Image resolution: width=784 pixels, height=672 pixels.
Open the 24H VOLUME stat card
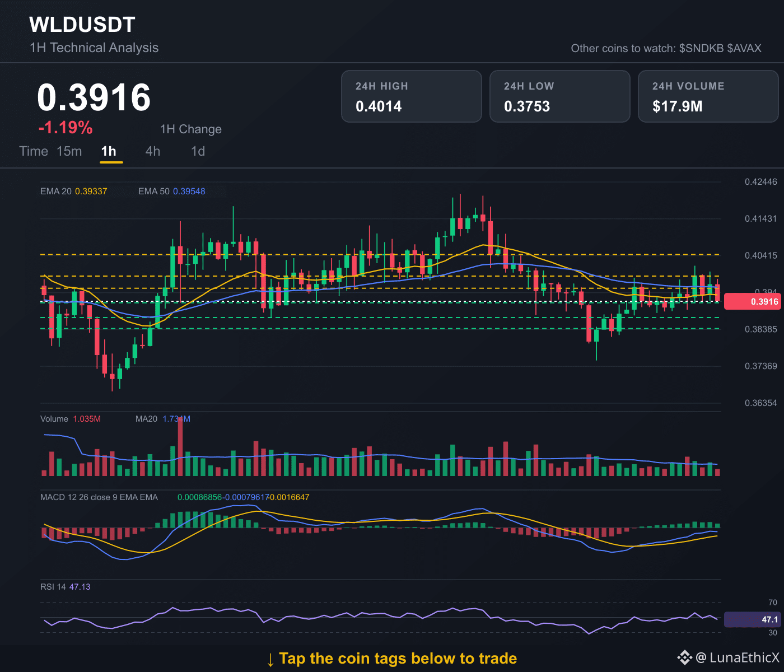708,96
